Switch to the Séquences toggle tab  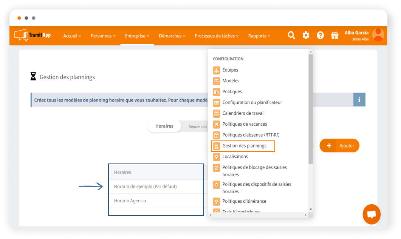click(198, 126)
